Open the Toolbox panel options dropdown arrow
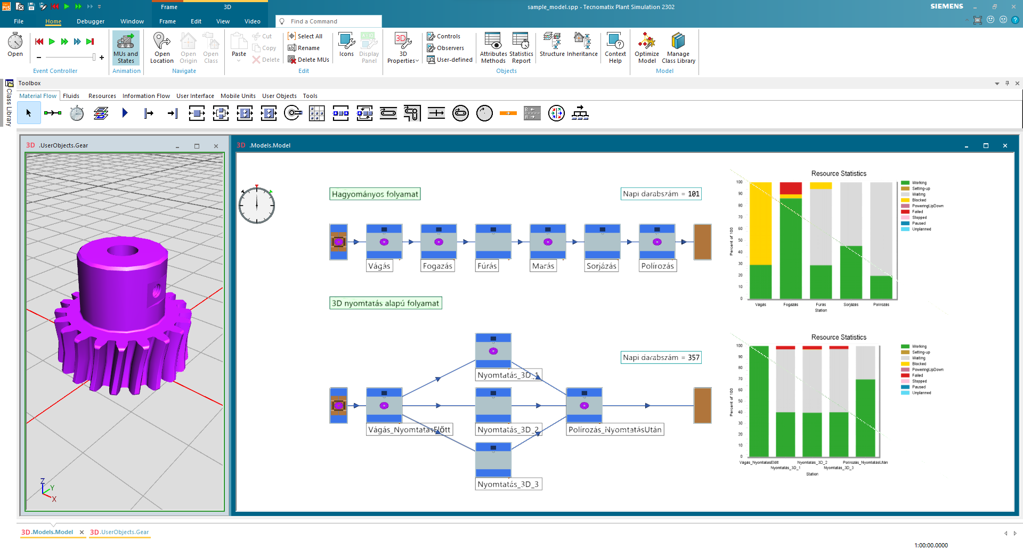Screen dimensions: 1023x549 [x=997, y=84]
